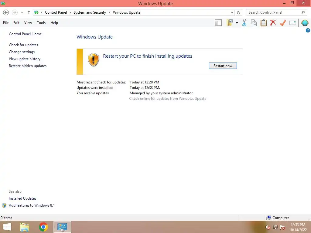Screen dimensions: 311x233
Task: Open folder options toolbar icon
Action: (230, 23)
